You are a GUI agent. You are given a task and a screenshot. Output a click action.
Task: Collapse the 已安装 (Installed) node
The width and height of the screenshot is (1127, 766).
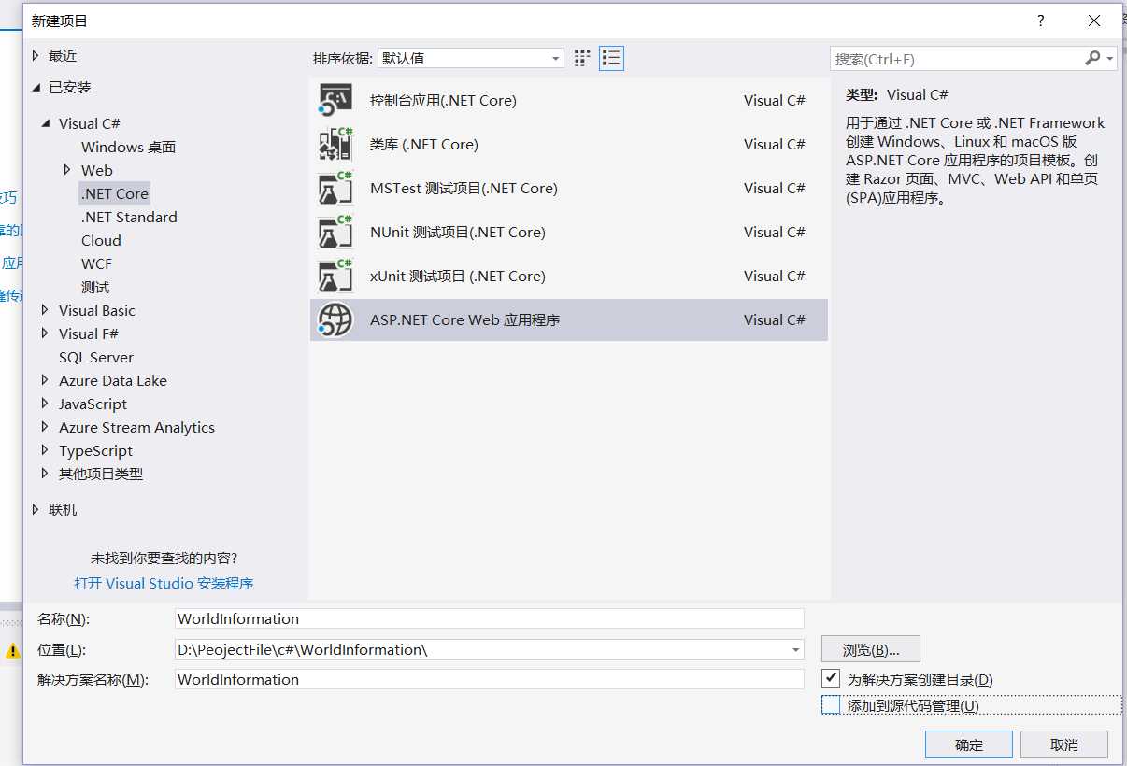36,87
